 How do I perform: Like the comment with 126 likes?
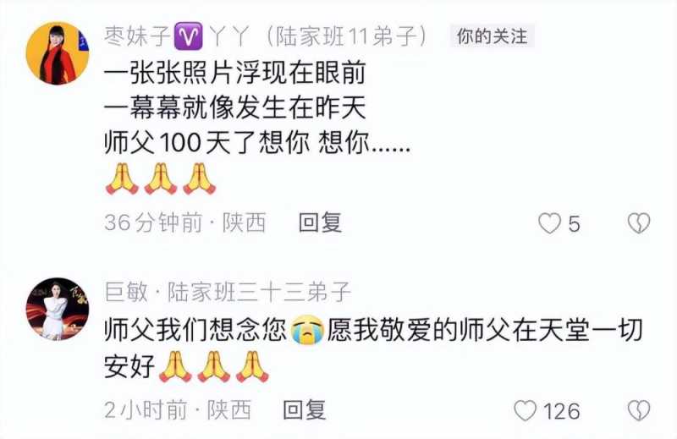[x=525, y=410]
